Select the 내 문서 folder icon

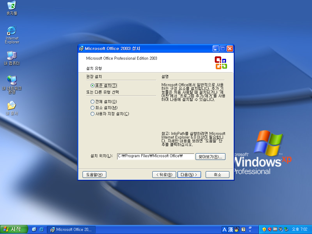click(12, 108)
